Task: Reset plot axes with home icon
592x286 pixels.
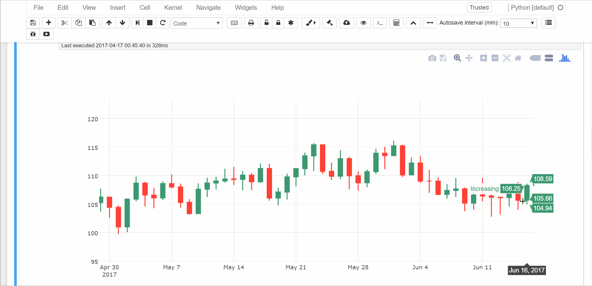Action: [x=518, y=58]
